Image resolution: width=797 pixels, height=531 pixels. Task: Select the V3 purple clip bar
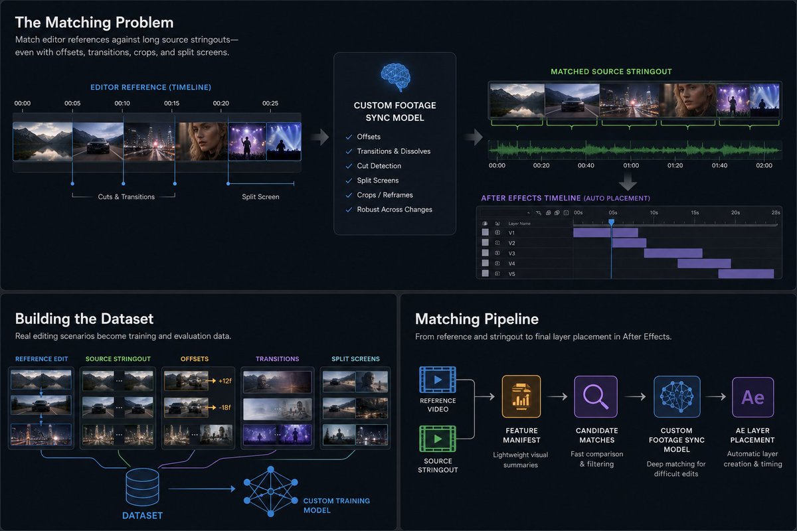673,253
